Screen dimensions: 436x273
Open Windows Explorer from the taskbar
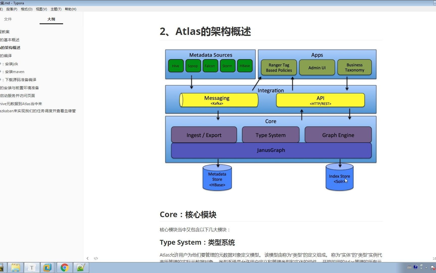click(15, 268)
